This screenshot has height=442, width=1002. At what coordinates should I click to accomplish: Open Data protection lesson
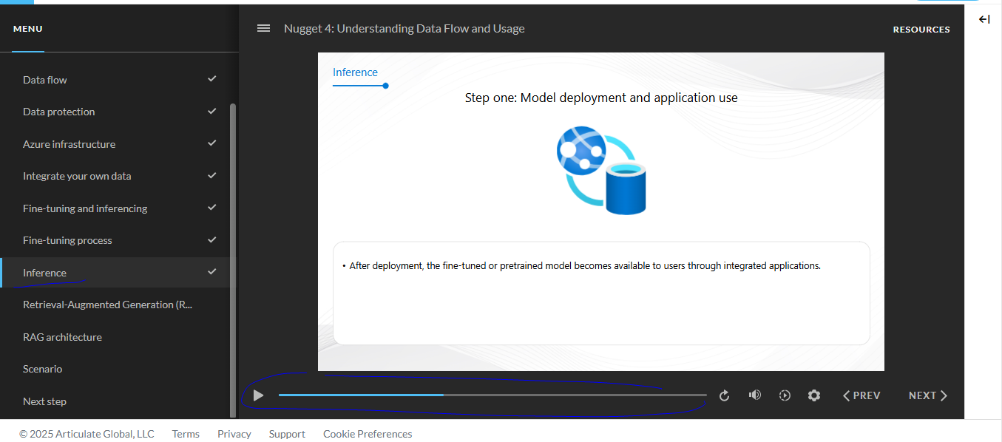[119, 112]
